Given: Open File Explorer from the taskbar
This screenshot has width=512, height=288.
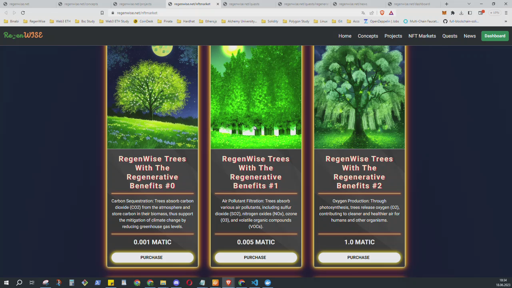Looking at the screenshot, I should tap(163, 283).
